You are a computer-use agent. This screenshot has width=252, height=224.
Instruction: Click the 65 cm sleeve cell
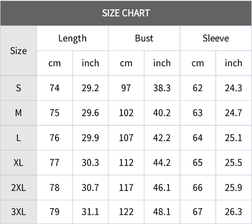[198, 163]
